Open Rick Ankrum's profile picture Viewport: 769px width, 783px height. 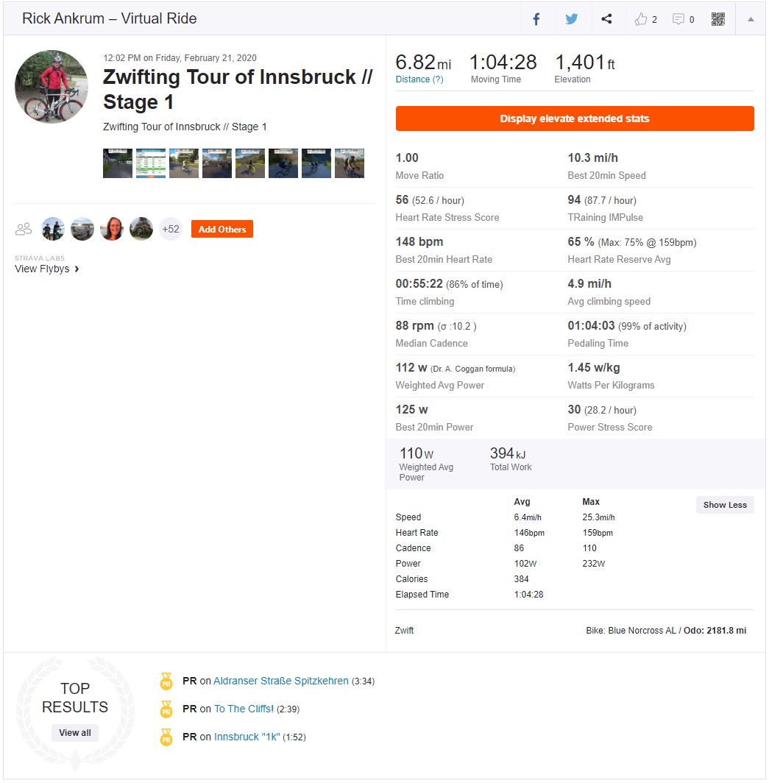pyautogui.click(x=52, y=86)
